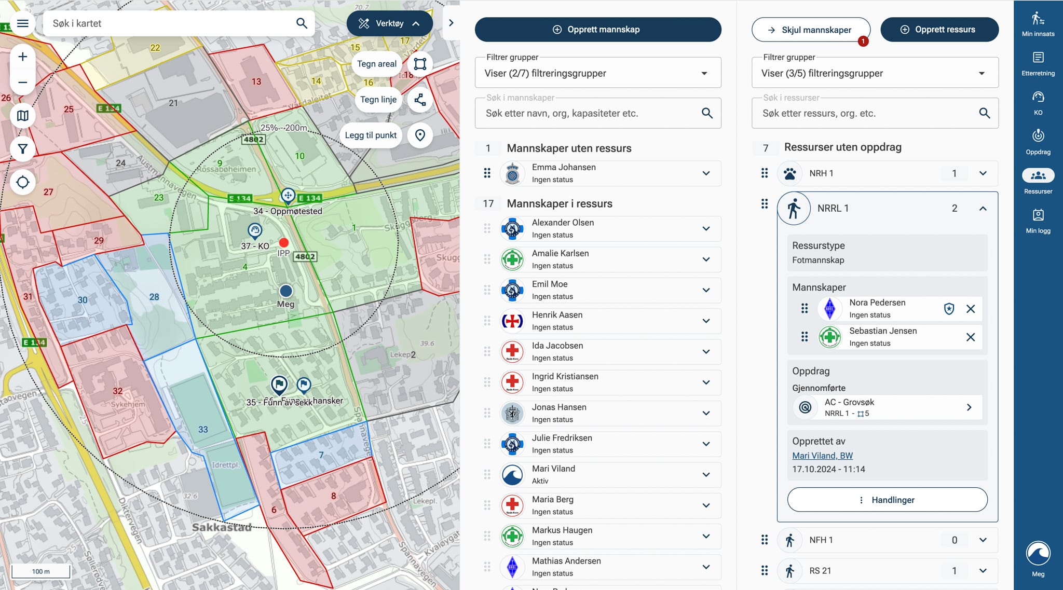This screenshot has width=1063, height=590.
Task: Center the map on my location
Action: (x=22, y=182)
